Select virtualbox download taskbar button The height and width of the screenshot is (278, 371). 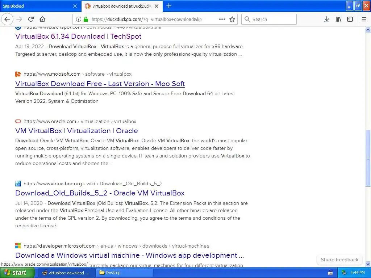click(66, 273)
